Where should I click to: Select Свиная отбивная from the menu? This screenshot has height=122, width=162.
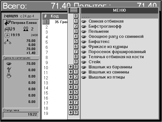119,21
